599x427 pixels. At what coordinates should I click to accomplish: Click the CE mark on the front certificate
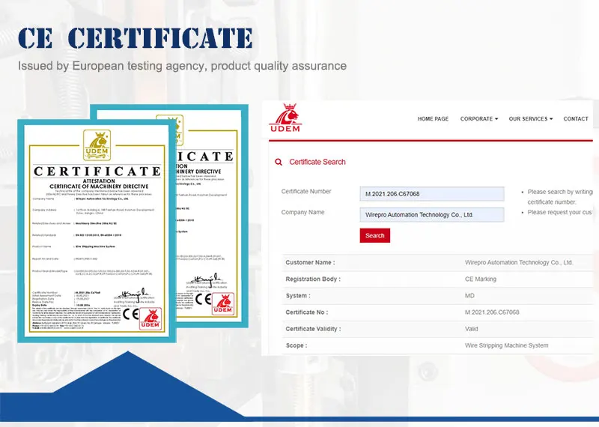[x=130, y=314]
